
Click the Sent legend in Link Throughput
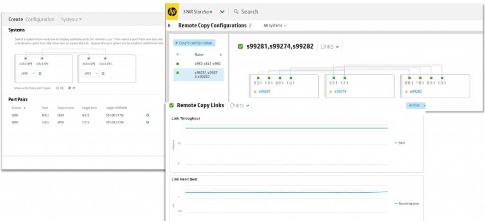[x=400, y=143]
